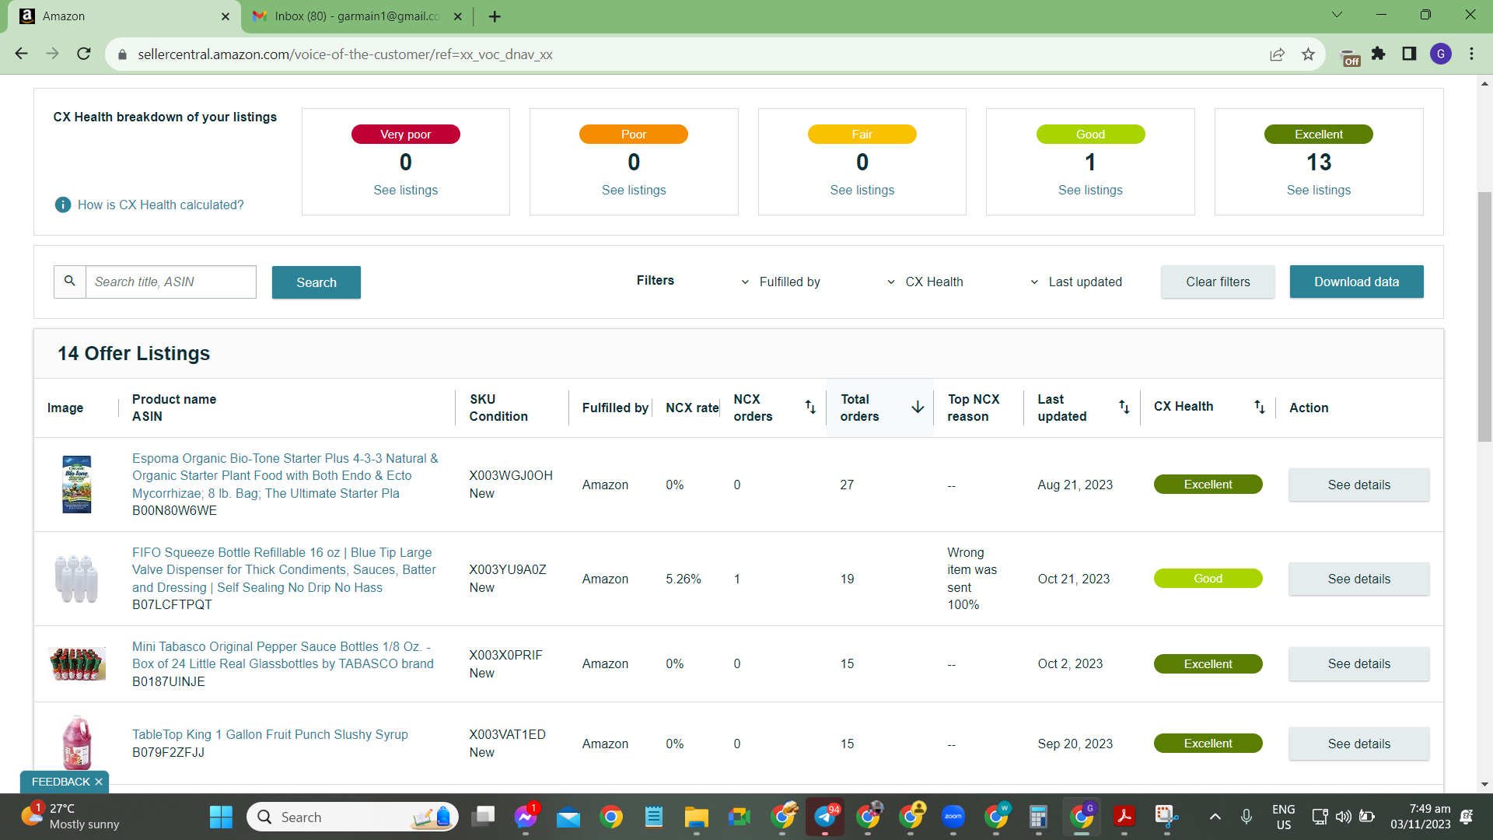Click the magnifier icon in the listing search

(x=70, y=282)
